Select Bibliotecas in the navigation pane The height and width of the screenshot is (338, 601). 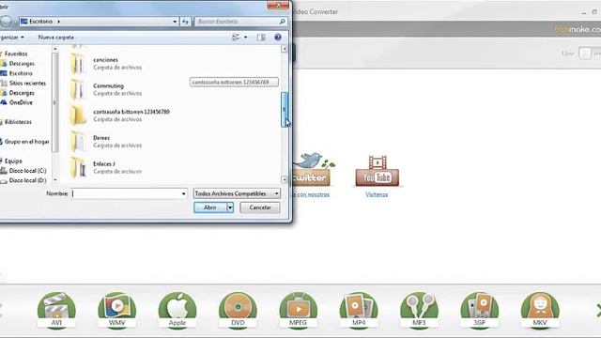[x=18, y=122]
